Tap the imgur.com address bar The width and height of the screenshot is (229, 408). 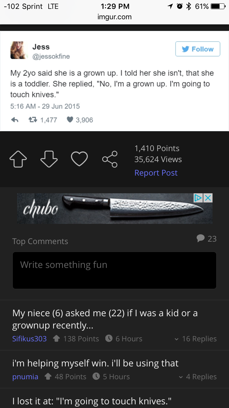[x=114, y=17]
